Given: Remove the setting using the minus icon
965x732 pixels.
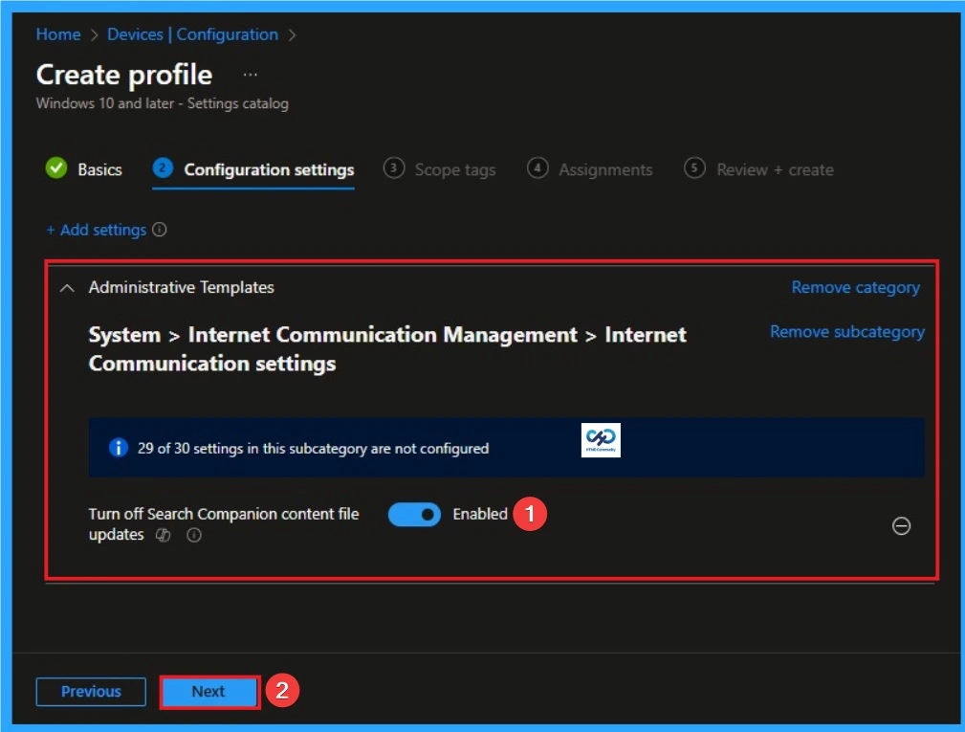Looking at the screenshot, I should pos(900,525).
